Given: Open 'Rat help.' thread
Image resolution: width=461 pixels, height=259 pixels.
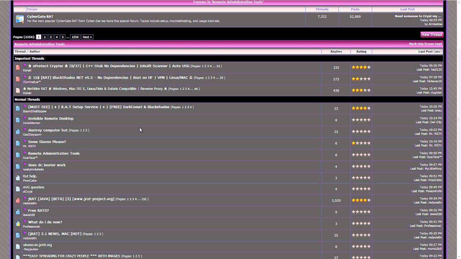Looking at the screenshot, I should click(30, 176).
